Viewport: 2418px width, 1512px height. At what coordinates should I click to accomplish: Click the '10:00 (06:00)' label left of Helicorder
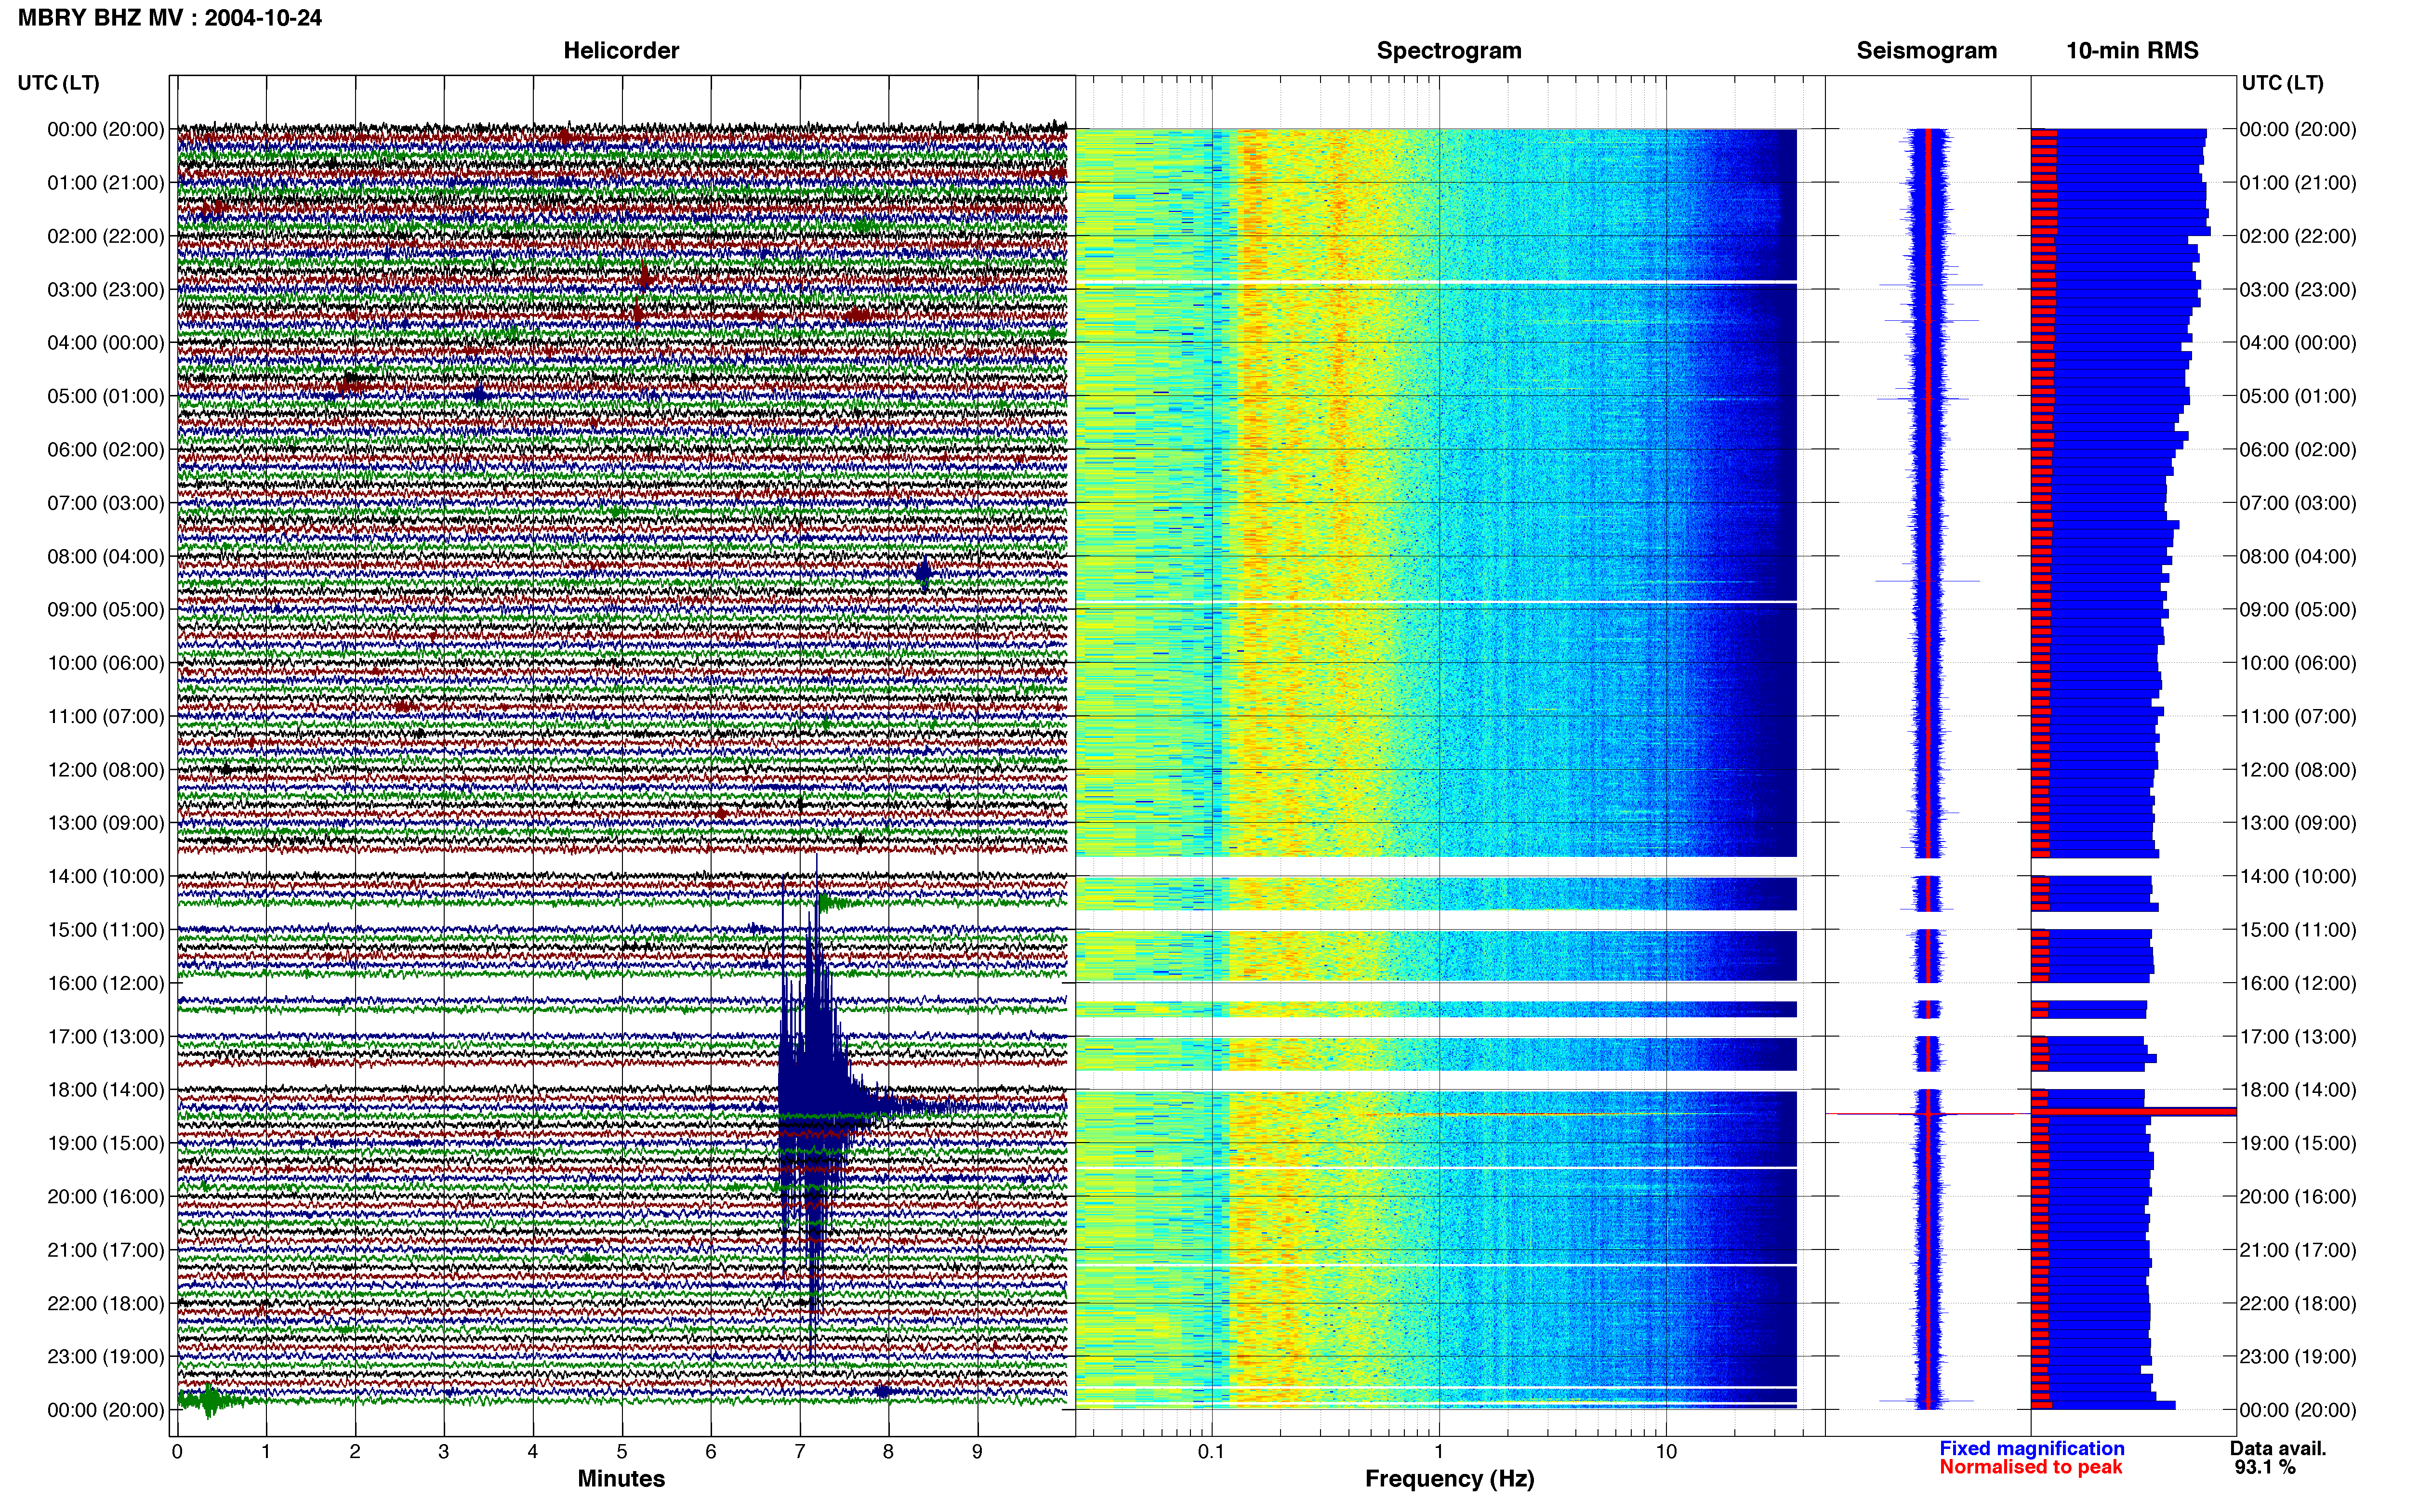tap(106, 663)
